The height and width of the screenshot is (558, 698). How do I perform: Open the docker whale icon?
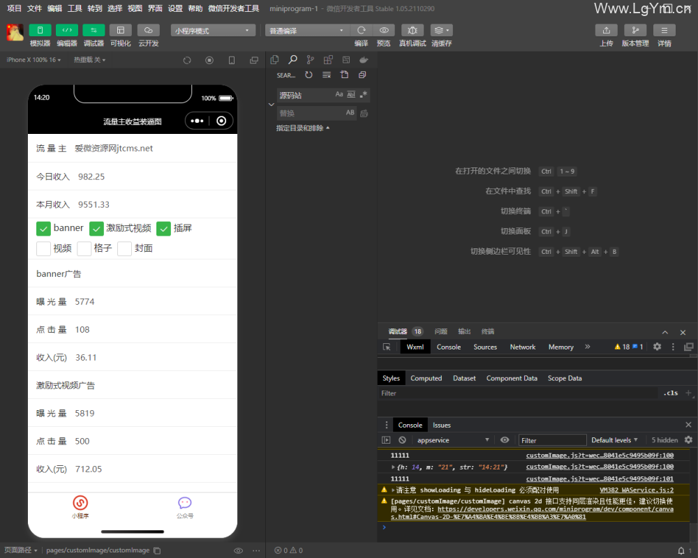click(364, 59)
